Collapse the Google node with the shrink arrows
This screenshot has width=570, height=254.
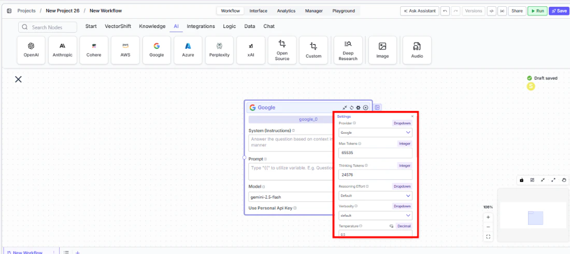[x=345, y=108]
